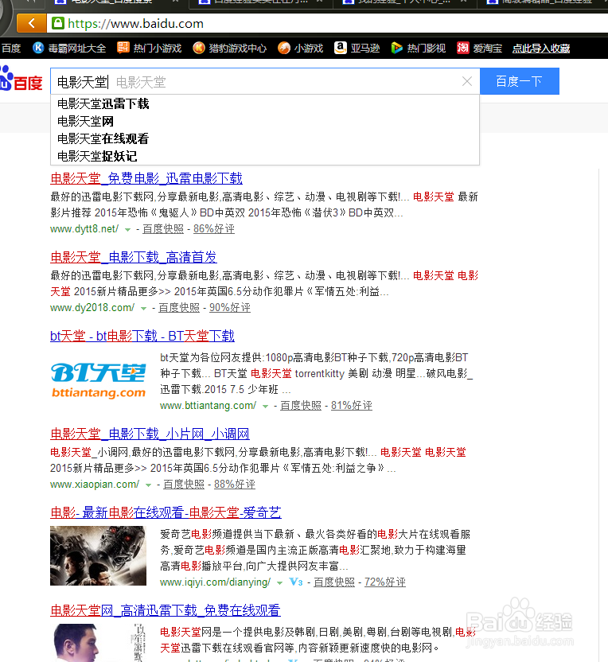608x662 pixels.
Task: Click the 72%好评 rating link
Action: point(384,582)
